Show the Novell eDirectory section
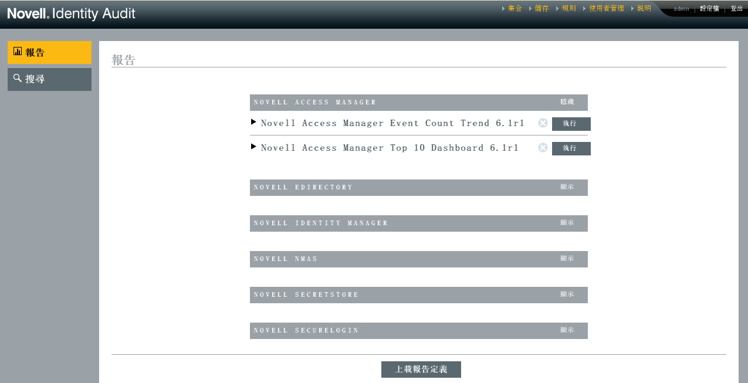 tap(567, 187)
